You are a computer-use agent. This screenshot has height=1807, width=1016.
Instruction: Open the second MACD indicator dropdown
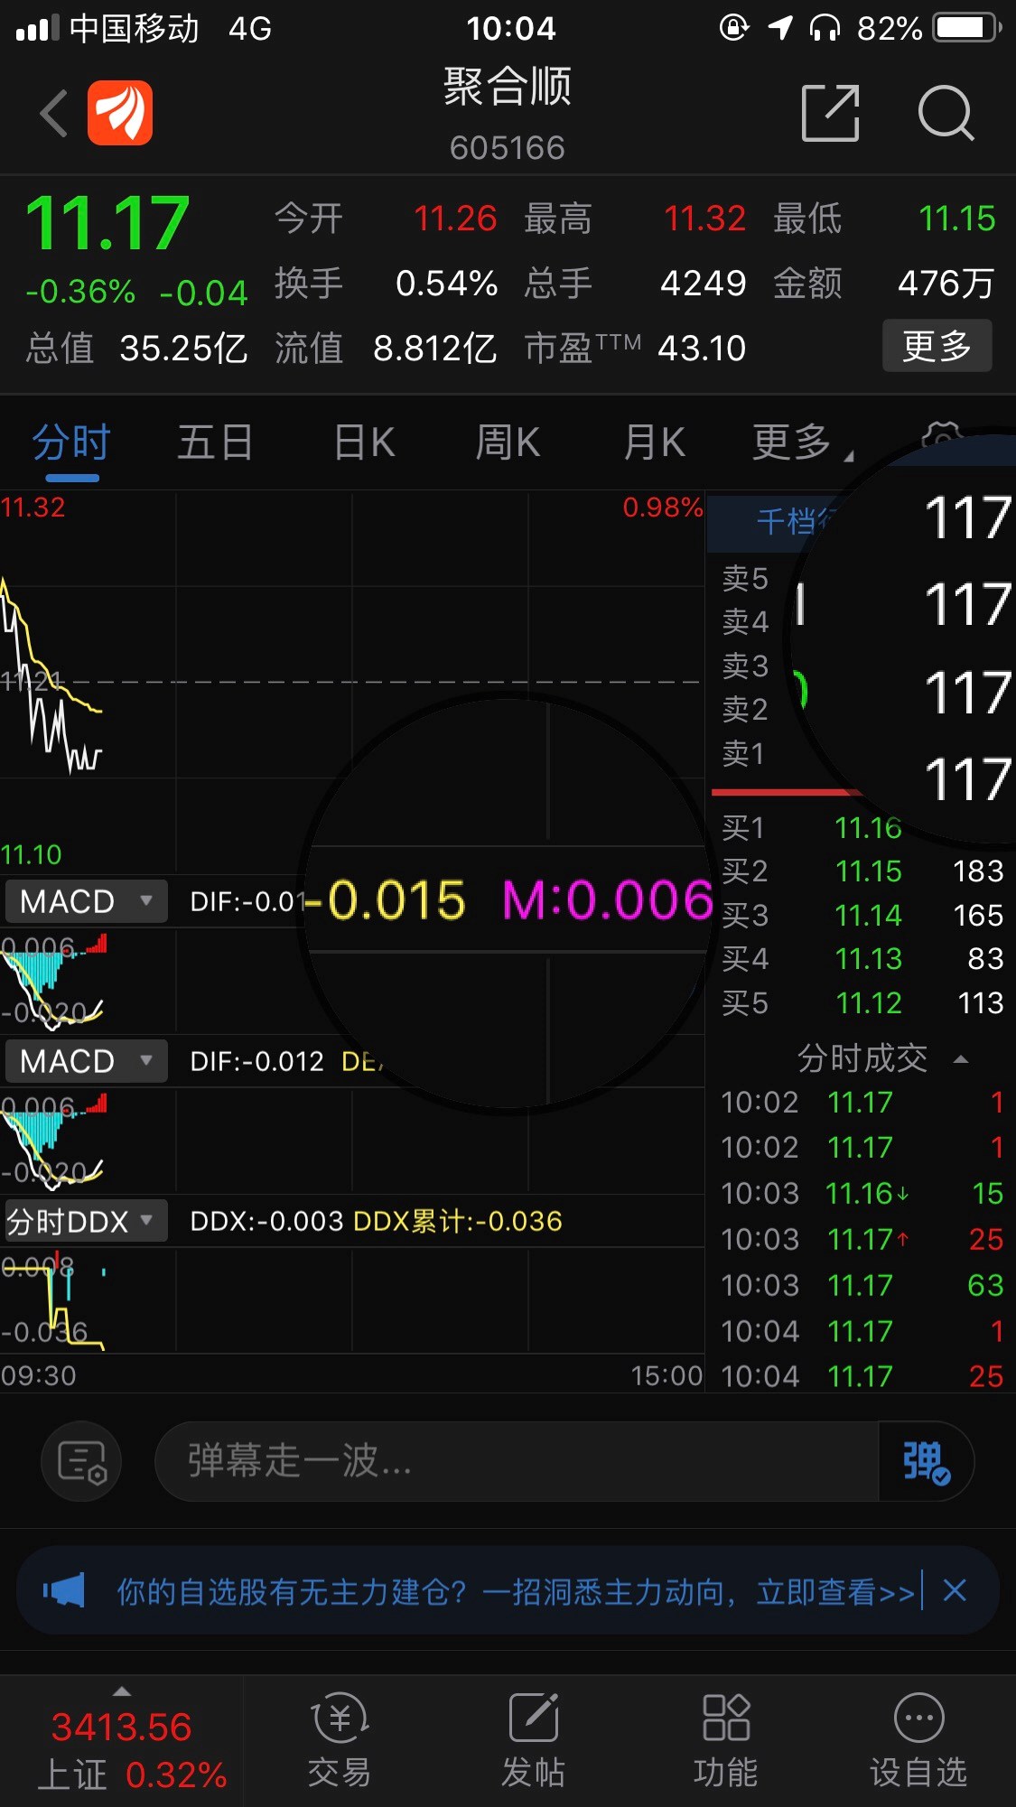pos(87,1061)
